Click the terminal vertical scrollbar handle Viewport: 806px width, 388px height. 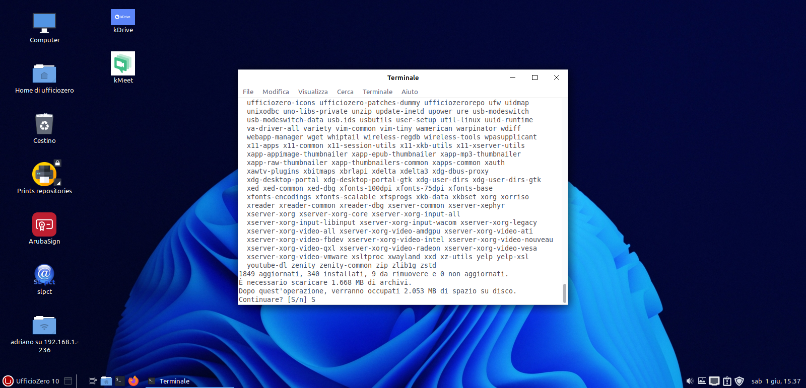click(x=564, y=293)
